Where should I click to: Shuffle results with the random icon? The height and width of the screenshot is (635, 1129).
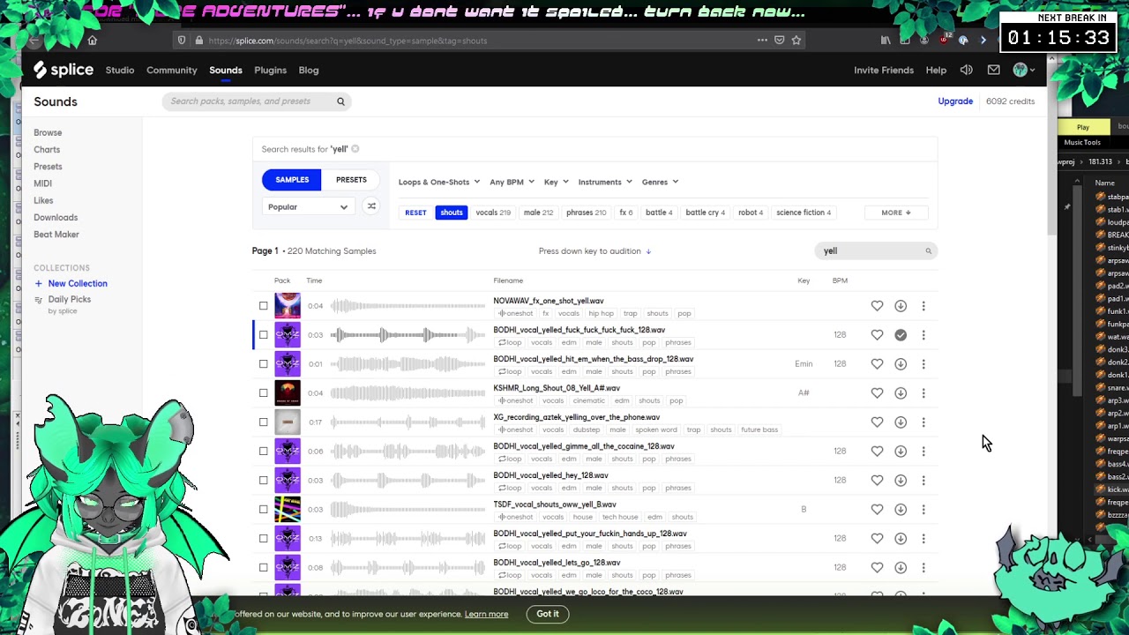371,206
